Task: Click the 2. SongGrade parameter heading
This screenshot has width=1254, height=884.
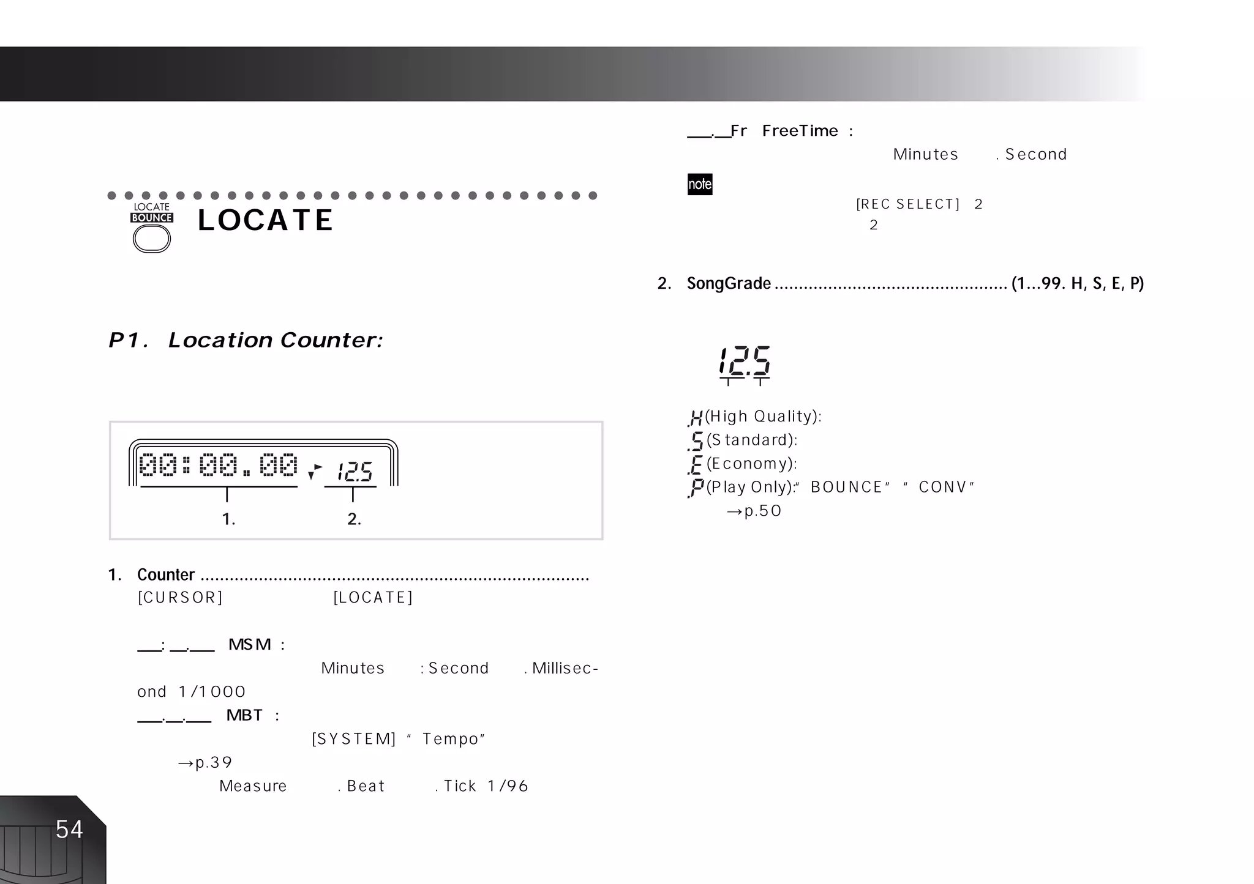Action: pos(729,283)
